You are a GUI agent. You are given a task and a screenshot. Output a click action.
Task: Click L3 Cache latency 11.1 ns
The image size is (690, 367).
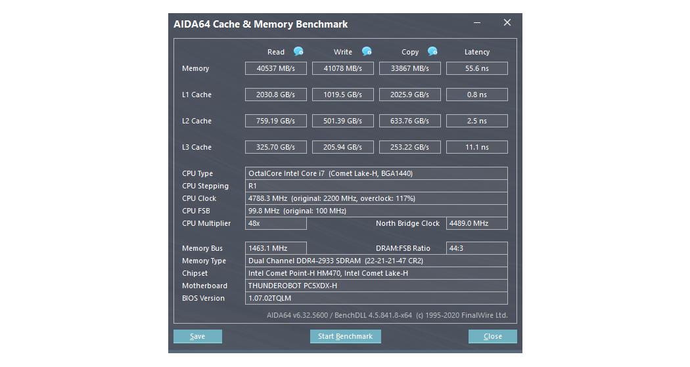coord(477,147)
